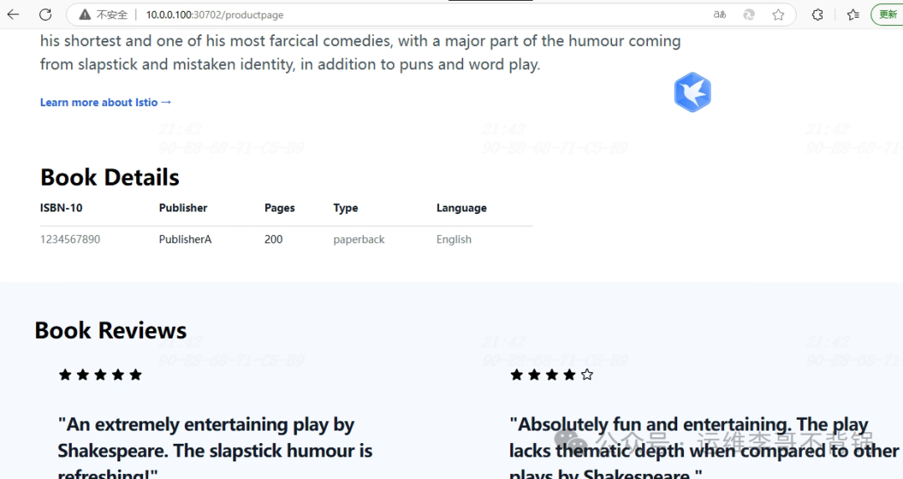Click the green update button
Viewport: 903px width, 479px height.
(887, 14)
